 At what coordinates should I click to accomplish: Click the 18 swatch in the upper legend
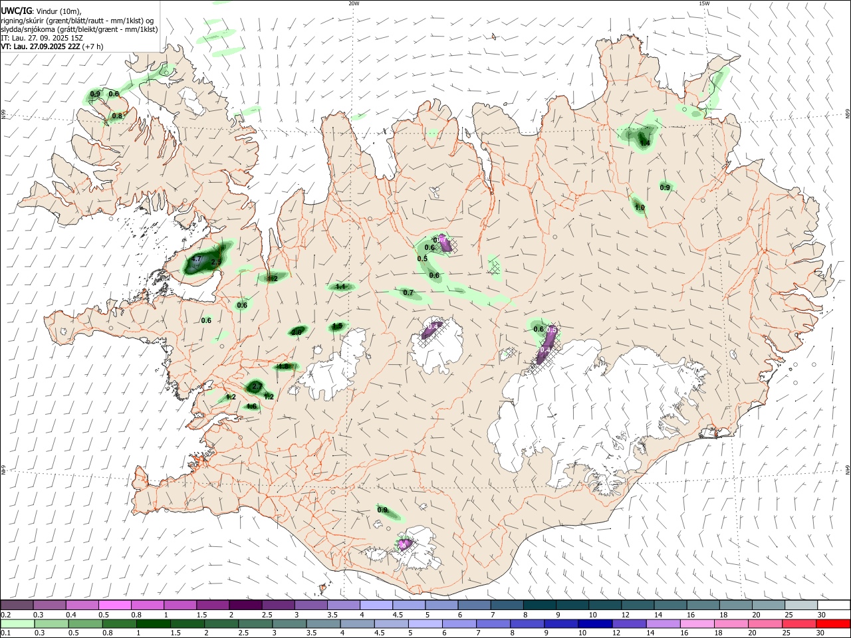[x=736, y=605]
